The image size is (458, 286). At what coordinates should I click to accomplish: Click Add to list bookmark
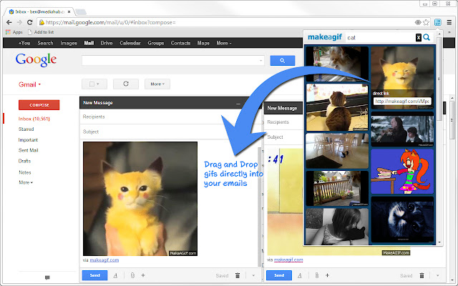[41, 32]
